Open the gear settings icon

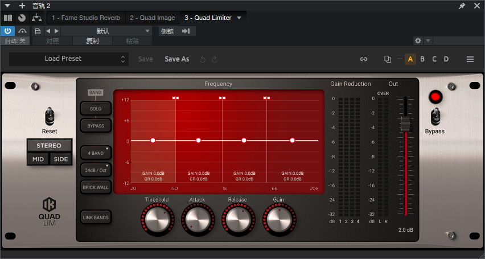(418, 40)
